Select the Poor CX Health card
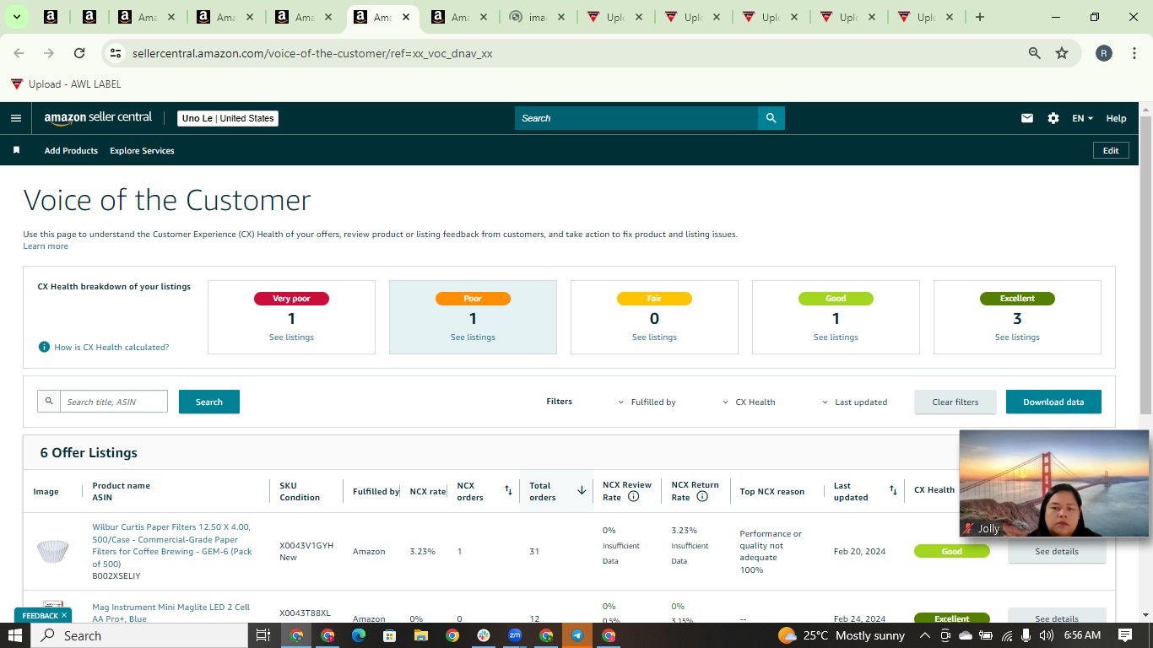The width and height of the screenshot is (1153, 648). click(x=473, y=316)
